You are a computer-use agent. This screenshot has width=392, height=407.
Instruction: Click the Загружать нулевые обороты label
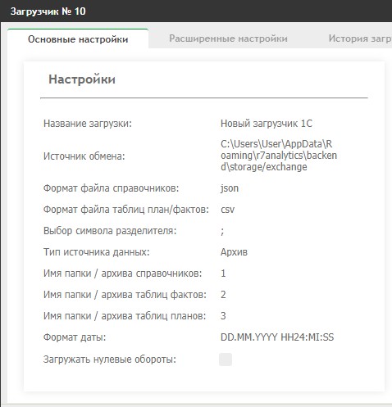click(x=110, y=360)
